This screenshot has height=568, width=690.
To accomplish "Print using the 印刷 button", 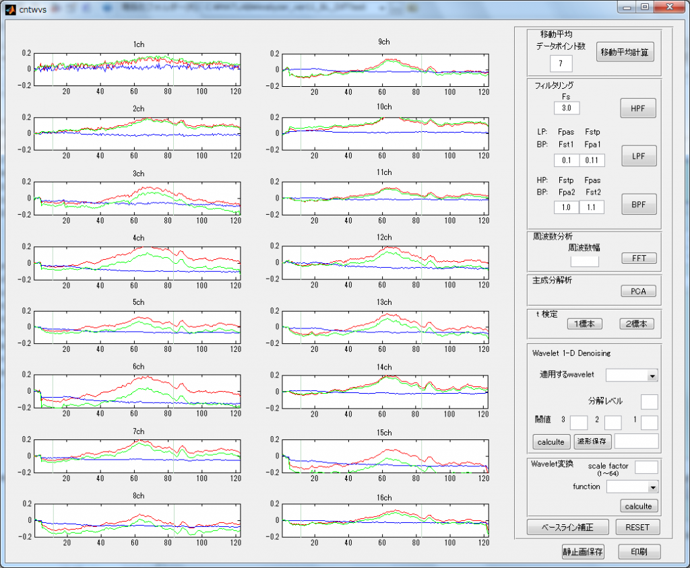I will [639, 551].
